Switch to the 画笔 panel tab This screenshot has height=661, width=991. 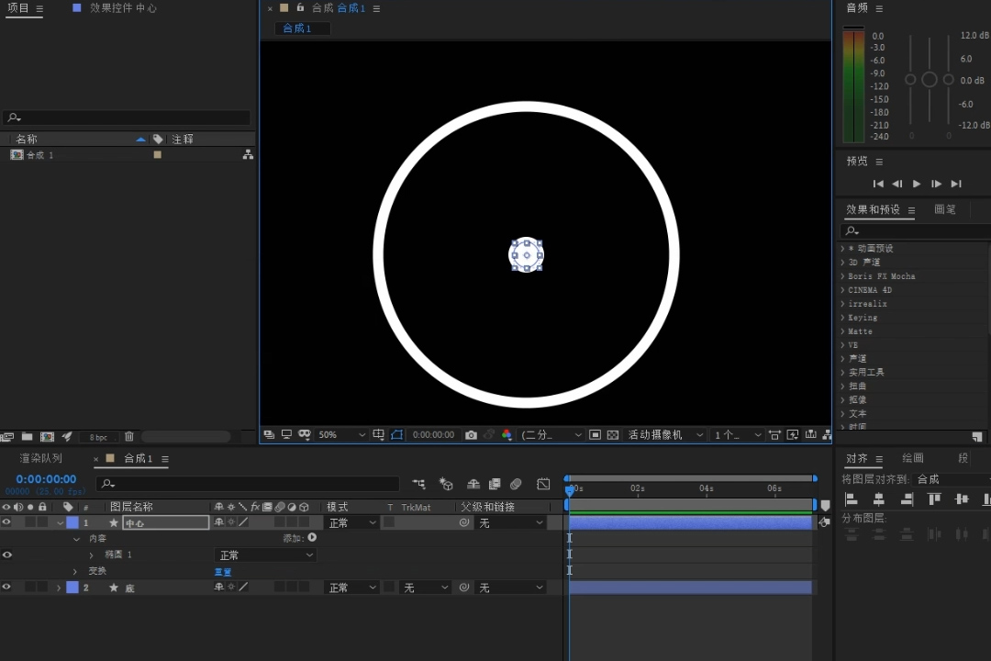pyautogui.click(x=945, y=209)
